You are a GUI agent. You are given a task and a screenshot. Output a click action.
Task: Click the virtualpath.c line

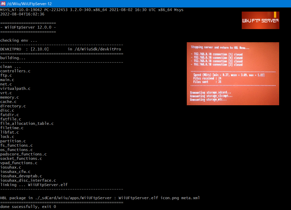click(x=15, y=89)
